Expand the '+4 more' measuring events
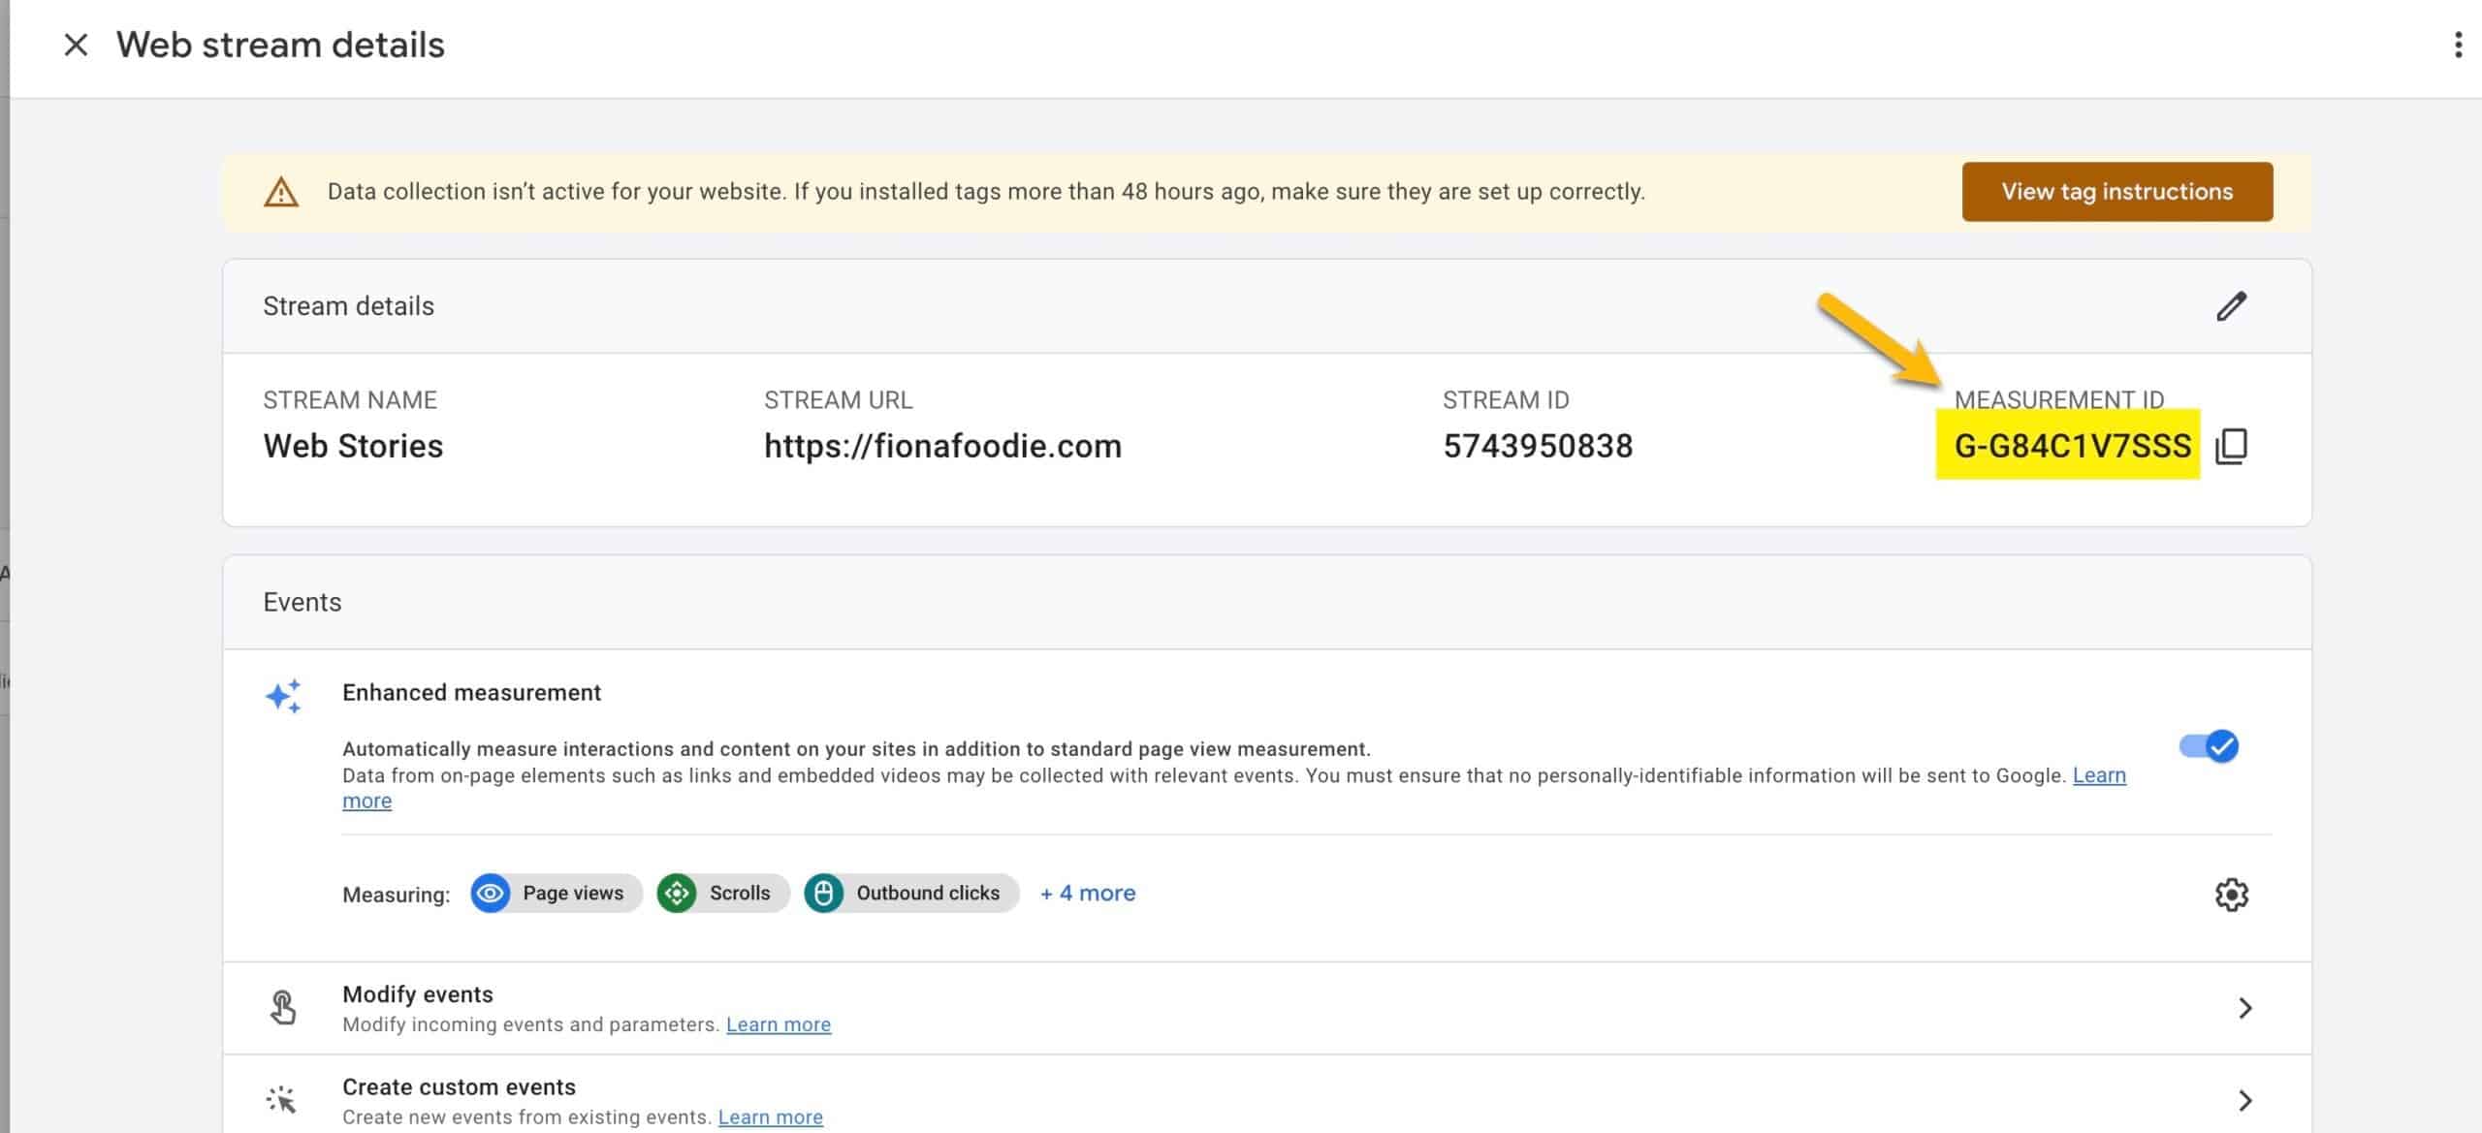 [1086, 893]
